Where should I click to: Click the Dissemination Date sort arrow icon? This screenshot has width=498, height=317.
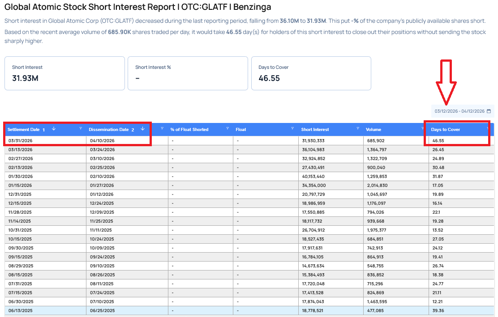[x=142, y=129]
